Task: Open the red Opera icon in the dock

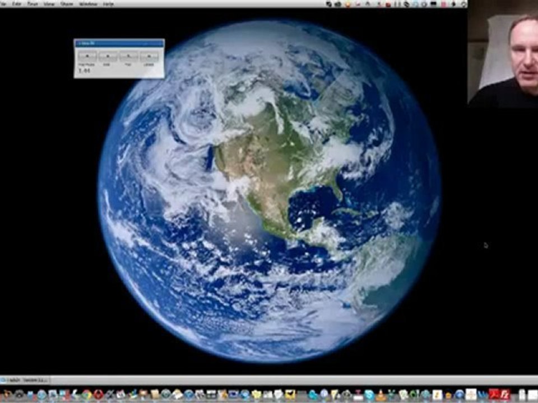Action: pos(98,395)
